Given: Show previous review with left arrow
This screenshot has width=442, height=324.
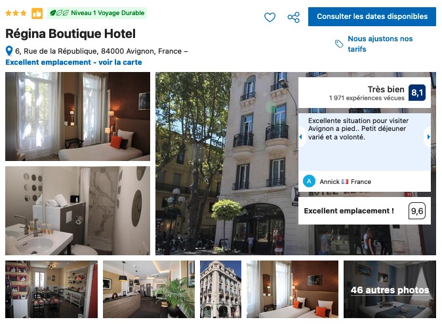Looking at the screenshot, I should tap(301, 137).
